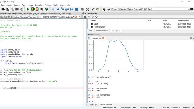This screenshot has height=109, width=194.
Task: Interrupt kernel with console stop square
Action: [x=191, y=38]
